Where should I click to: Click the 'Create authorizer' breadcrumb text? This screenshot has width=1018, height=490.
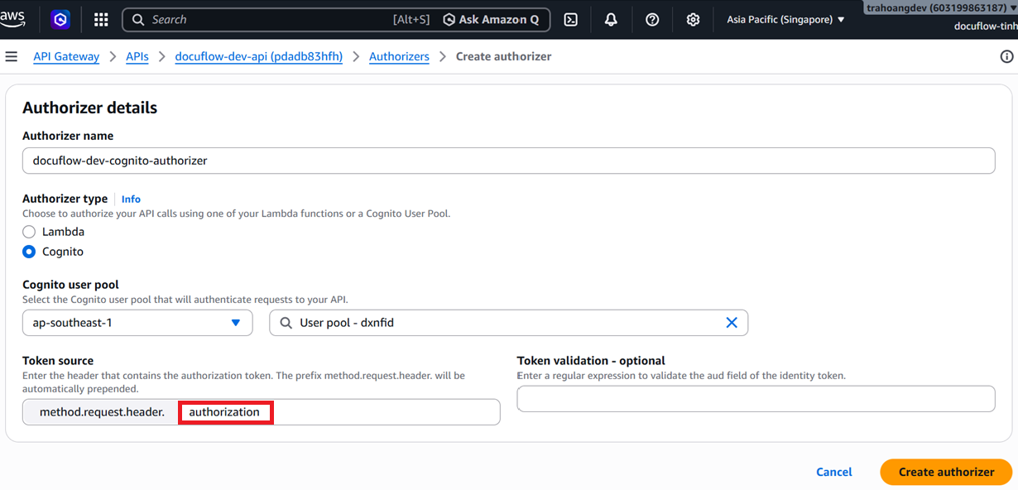tap(504, 56)
